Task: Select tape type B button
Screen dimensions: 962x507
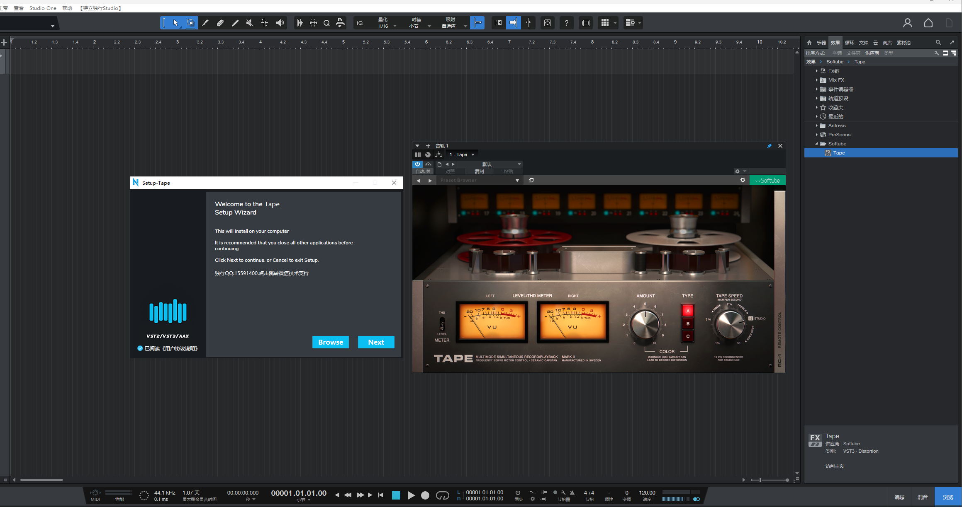Action: coord(687,324)
